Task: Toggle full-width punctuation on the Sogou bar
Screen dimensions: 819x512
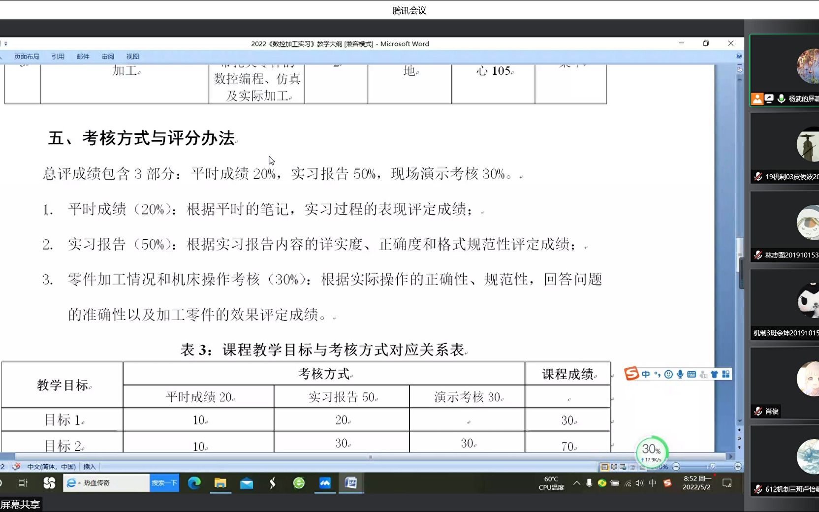Action: [657, 374]
